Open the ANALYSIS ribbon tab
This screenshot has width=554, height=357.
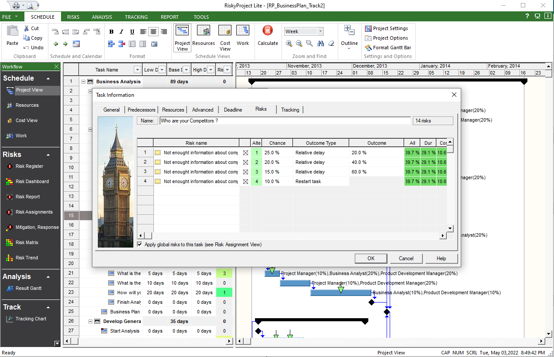(x=102, y=17)
